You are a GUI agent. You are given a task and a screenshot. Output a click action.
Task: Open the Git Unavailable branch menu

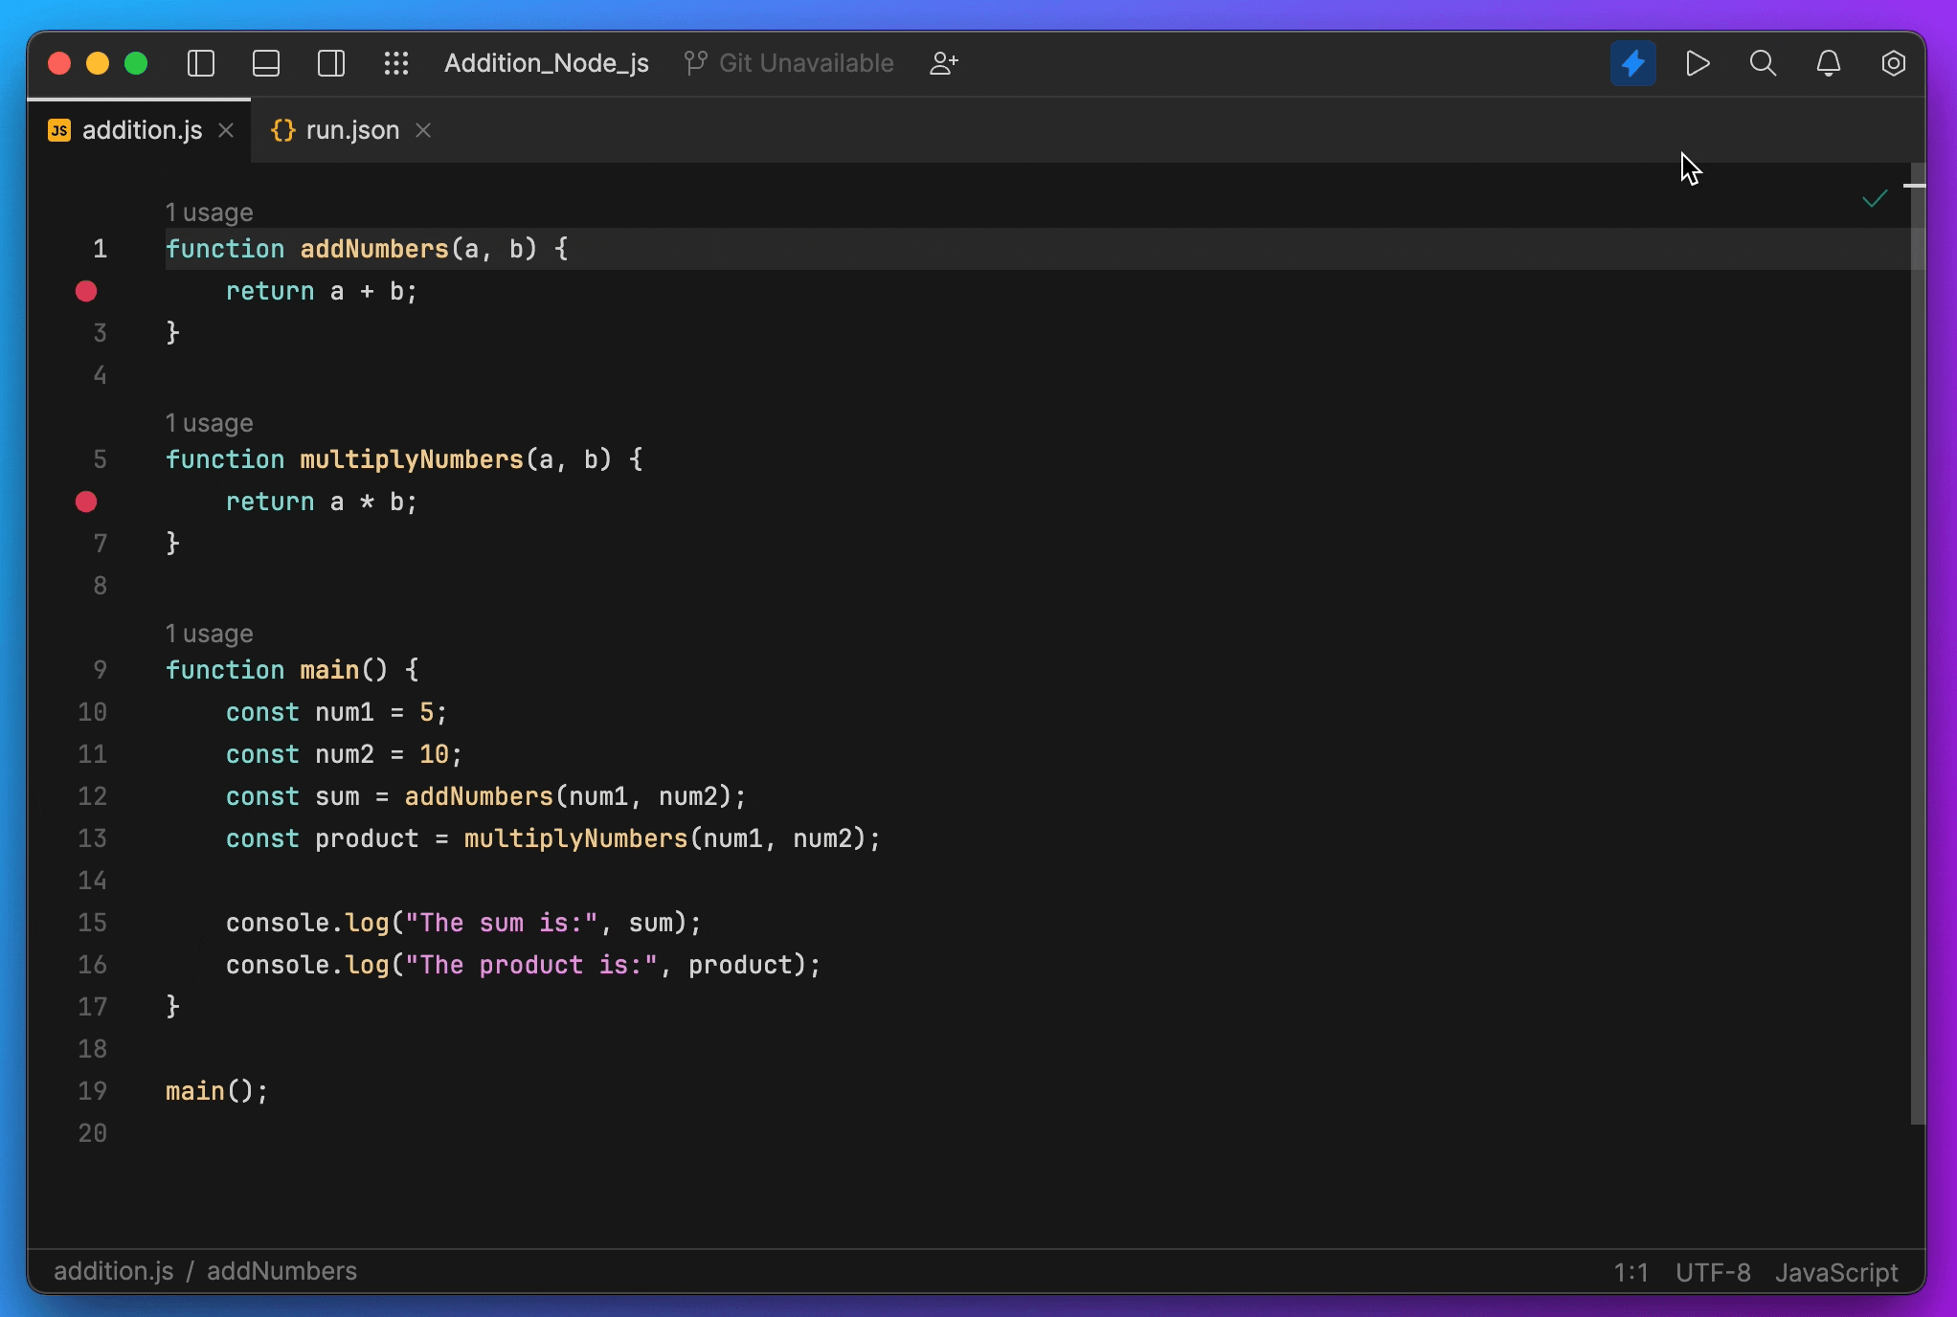click(x=791, y=63)
